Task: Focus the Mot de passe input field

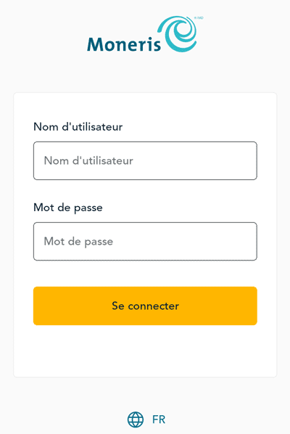Action: coord(145,242)
